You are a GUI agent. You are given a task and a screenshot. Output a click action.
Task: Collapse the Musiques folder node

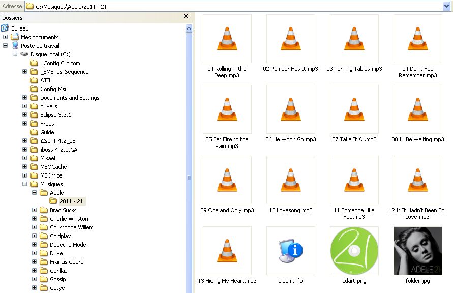point(24,184)
